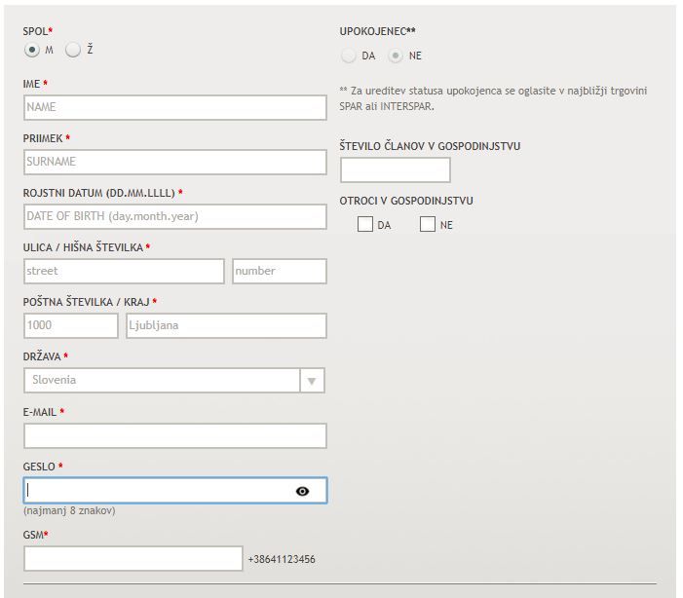Focus the street address input
The width and height of the screenshot is (683, 598).
pyautogui.click(x=124, y=271)
